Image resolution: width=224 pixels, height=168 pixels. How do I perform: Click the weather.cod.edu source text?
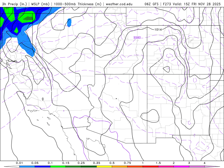pyautogui.click(x=119, y=4)
